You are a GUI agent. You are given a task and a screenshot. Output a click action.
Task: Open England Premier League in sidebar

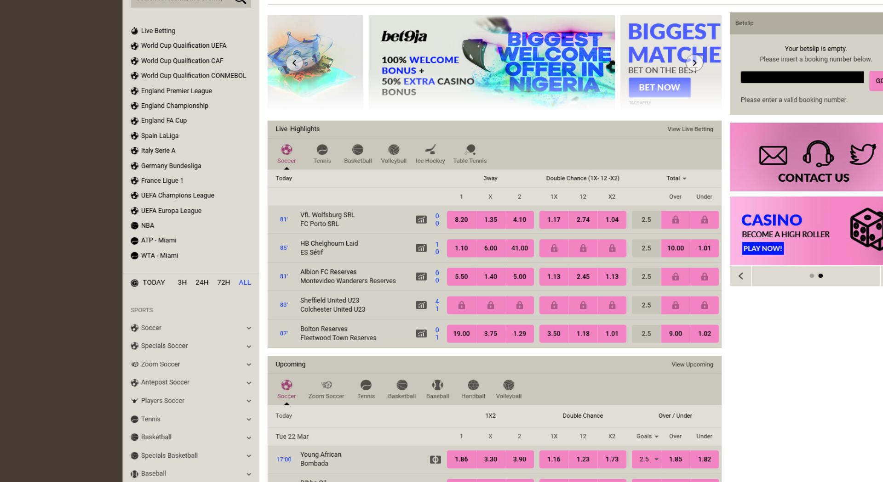pyautogui.click(x=177, y=91)
